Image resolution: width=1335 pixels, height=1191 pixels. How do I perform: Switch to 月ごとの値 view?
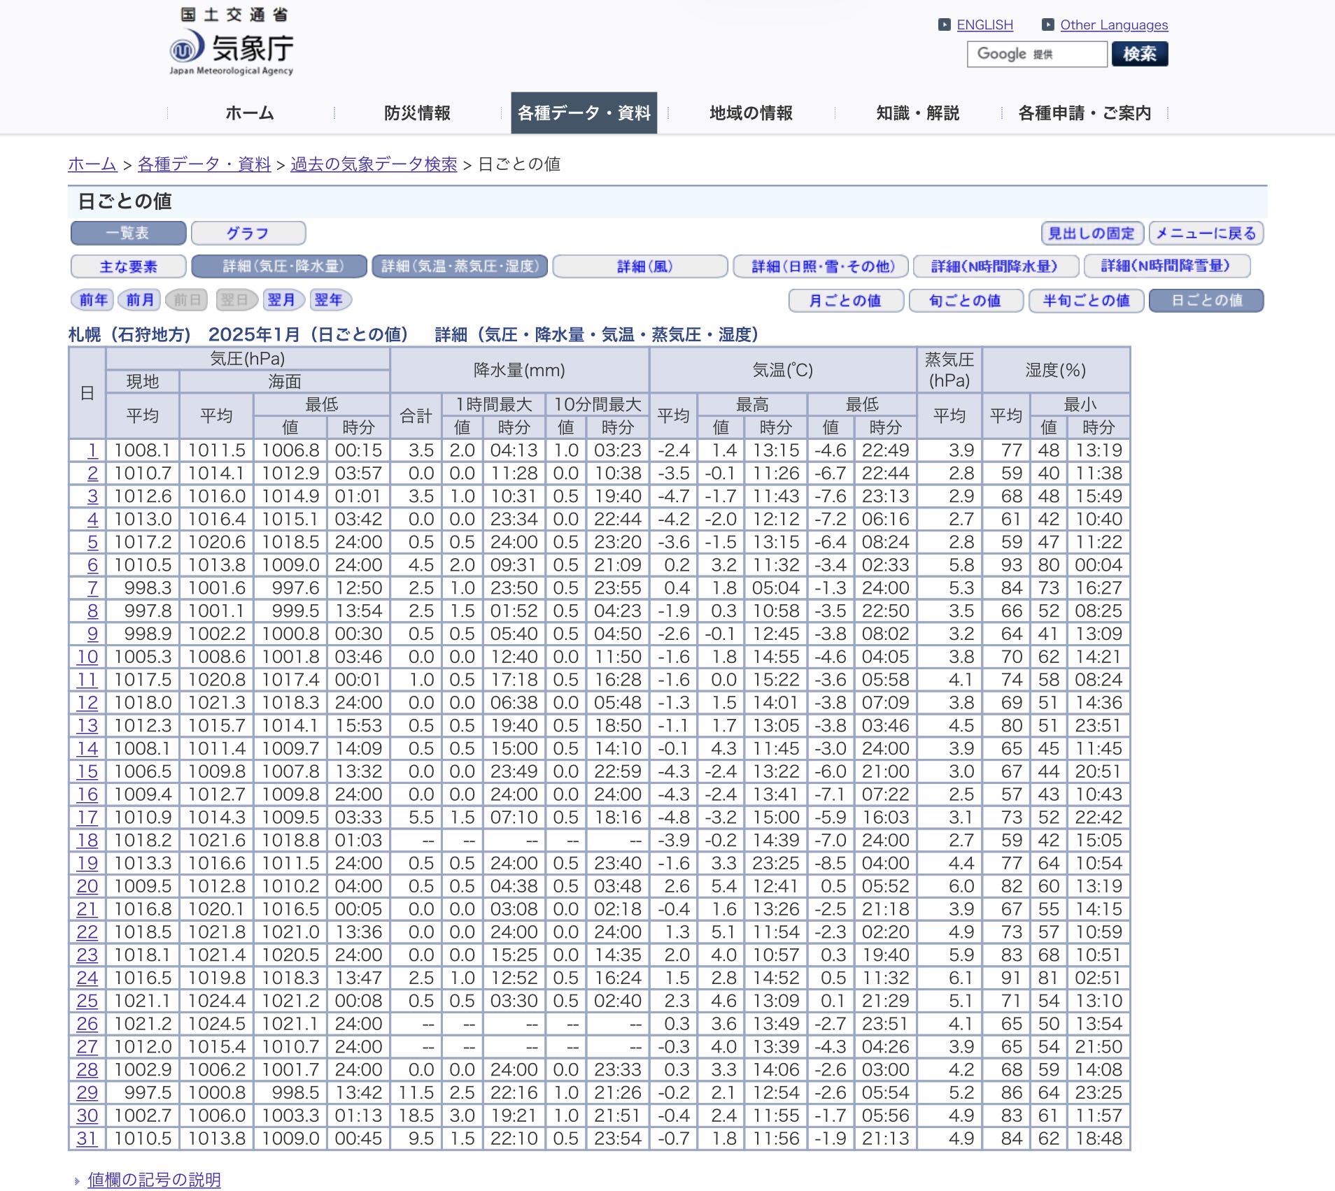pyautogui.click(x=845, y=301)
